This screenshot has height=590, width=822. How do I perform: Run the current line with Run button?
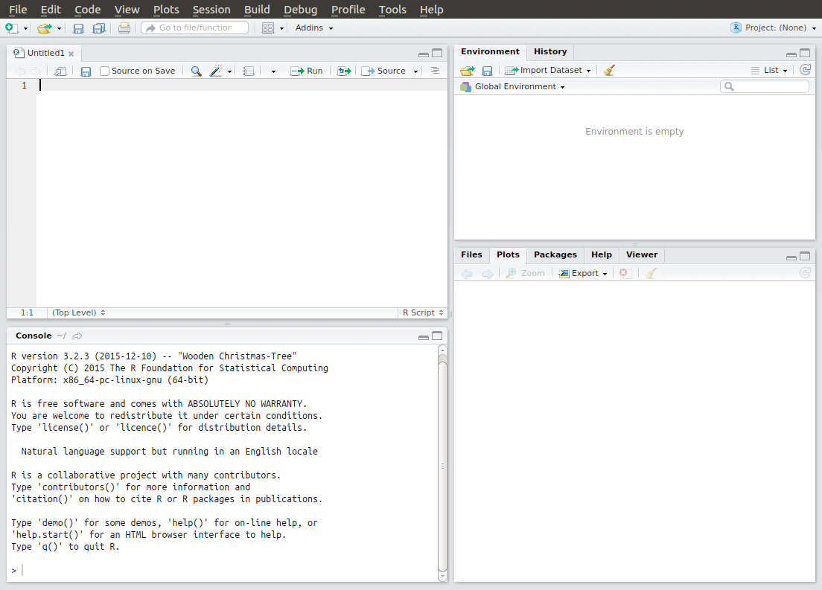click(307, 71)
